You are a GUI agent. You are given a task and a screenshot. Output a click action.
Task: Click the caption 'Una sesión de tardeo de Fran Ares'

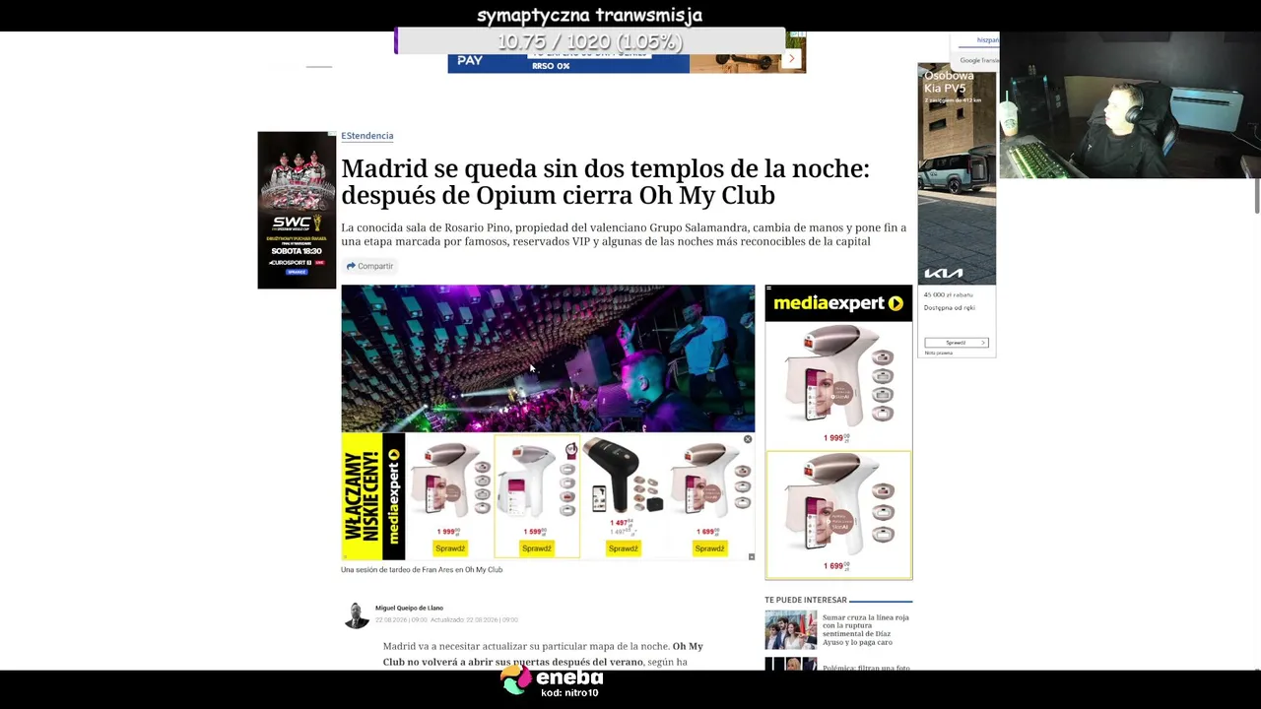pos(422,569)
